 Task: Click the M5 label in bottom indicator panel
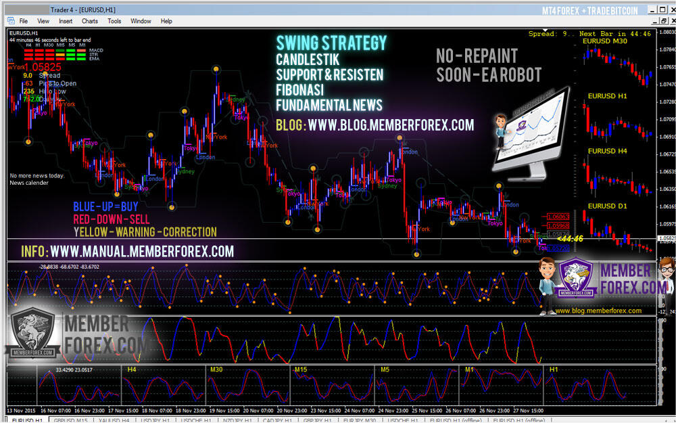385,370
